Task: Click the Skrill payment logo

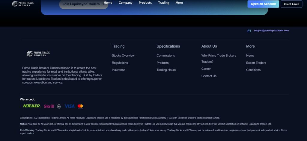Action: pos(49,106)
